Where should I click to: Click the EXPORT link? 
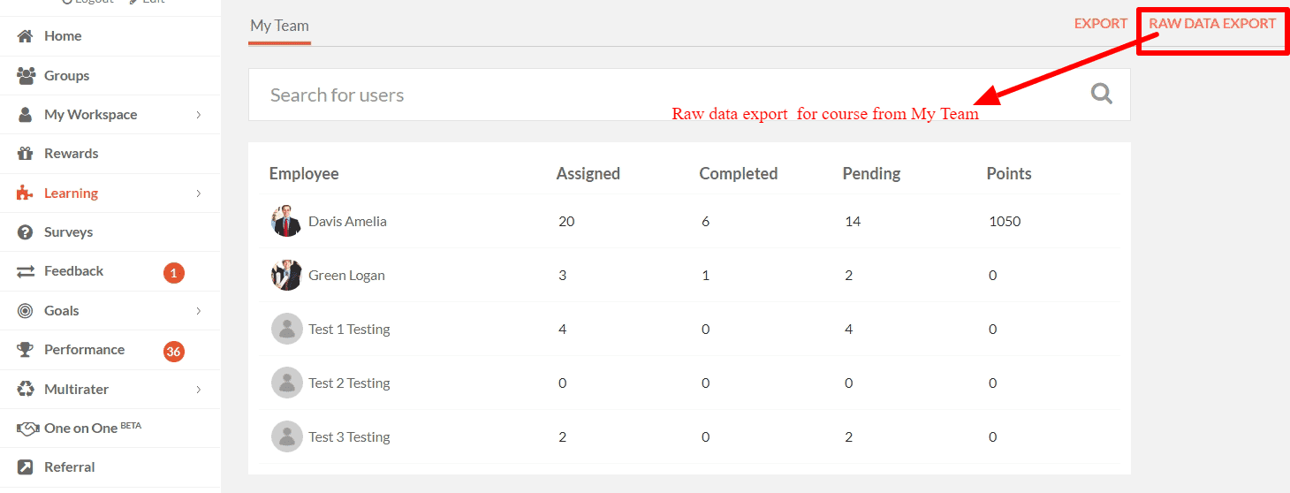(x=1100, y=24)
